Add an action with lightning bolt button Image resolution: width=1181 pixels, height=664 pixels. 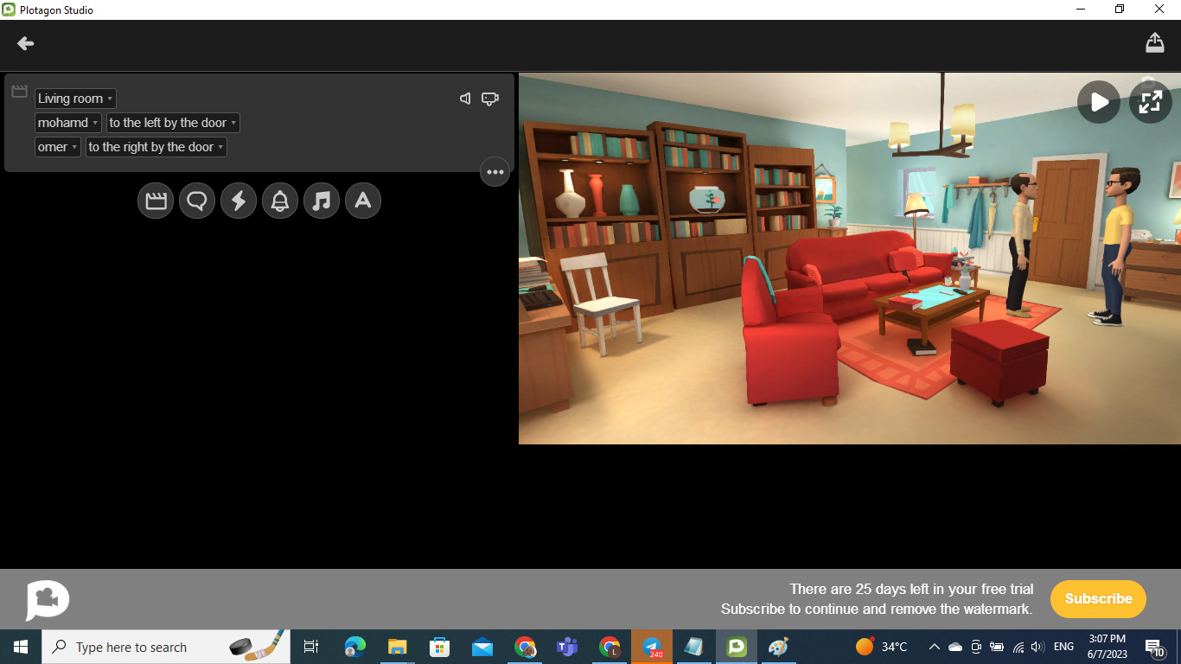239,201
